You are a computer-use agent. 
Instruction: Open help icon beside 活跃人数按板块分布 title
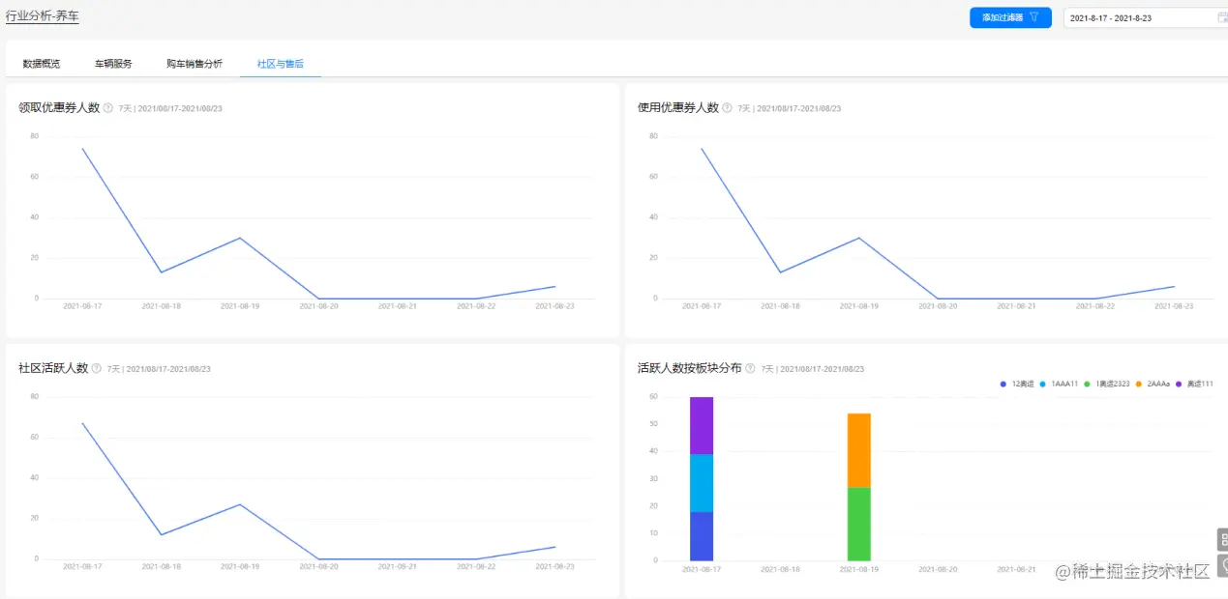pos(751,369)
